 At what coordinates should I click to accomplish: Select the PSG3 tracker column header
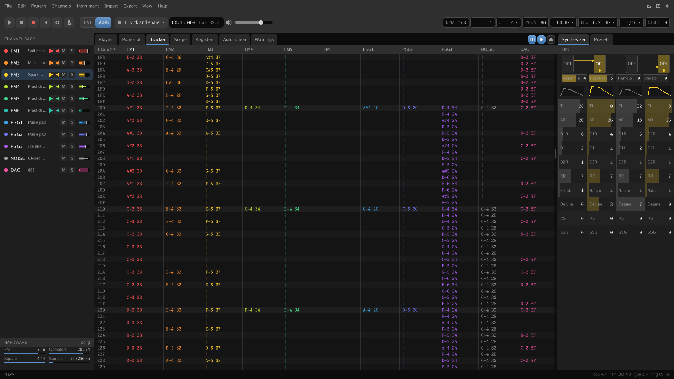tap(458, 49)
